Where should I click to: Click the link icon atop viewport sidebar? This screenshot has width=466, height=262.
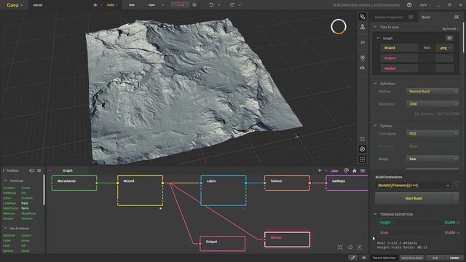[363, 17]
